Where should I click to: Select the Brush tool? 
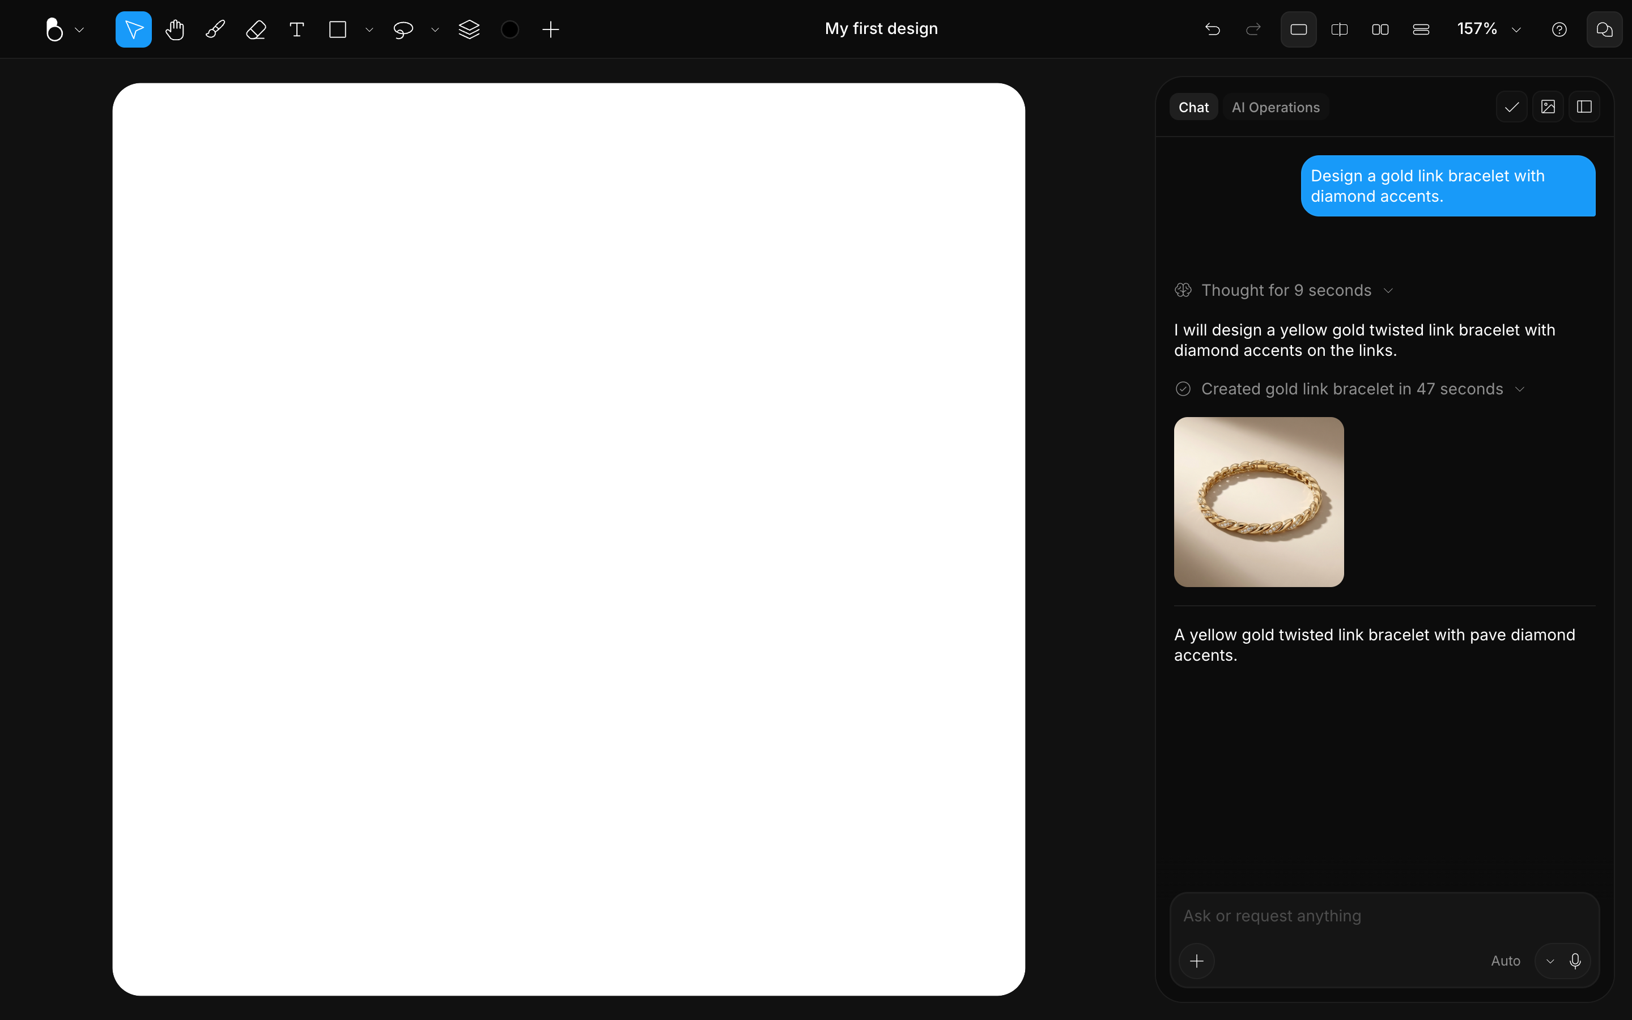click(215, 29)
